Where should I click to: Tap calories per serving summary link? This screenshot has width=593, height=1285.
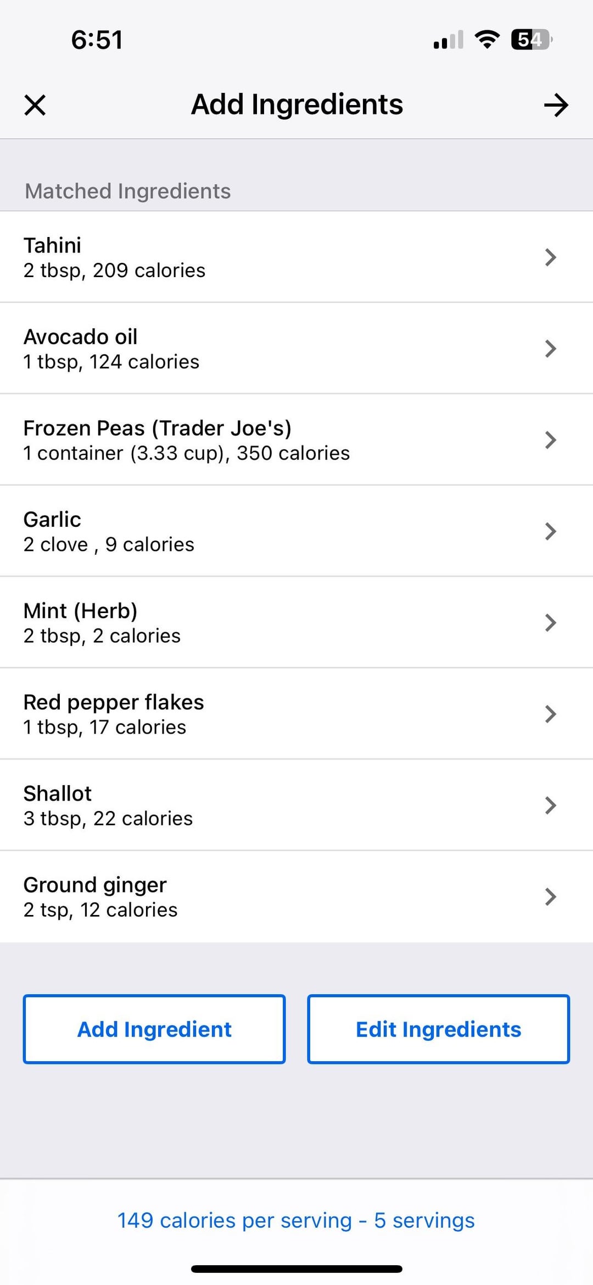click(x=296, y=1220)
